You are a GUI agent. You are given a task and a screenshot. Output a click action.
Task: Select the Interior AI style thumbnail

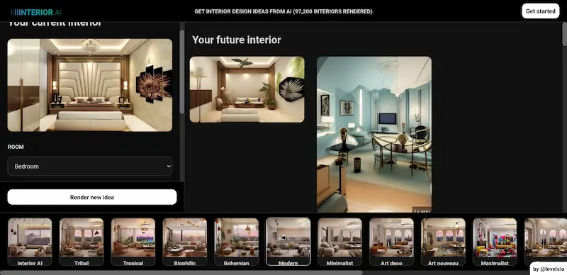30,242
